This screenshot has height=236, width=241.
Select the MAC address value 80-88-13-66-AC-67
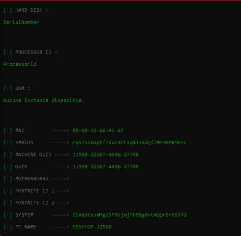pyautogui.click(x=98, y=130)
